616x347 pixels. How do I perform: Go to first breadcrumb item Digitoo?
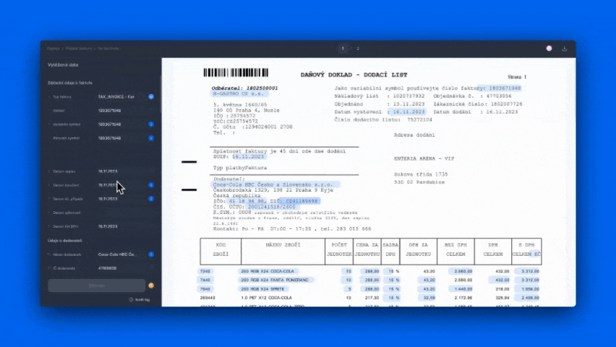point(53,48)
